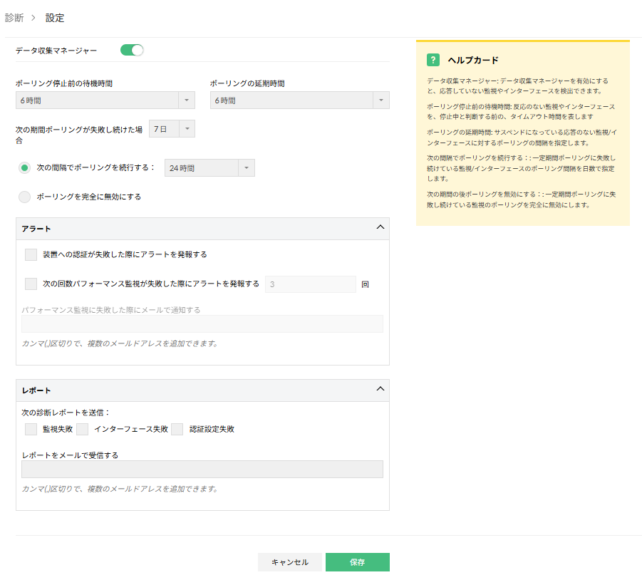This screenshot has width=642, height=575.
Task: Open the ポーリング停止前の待機時間 dropdown
Action: click(187, 100)
